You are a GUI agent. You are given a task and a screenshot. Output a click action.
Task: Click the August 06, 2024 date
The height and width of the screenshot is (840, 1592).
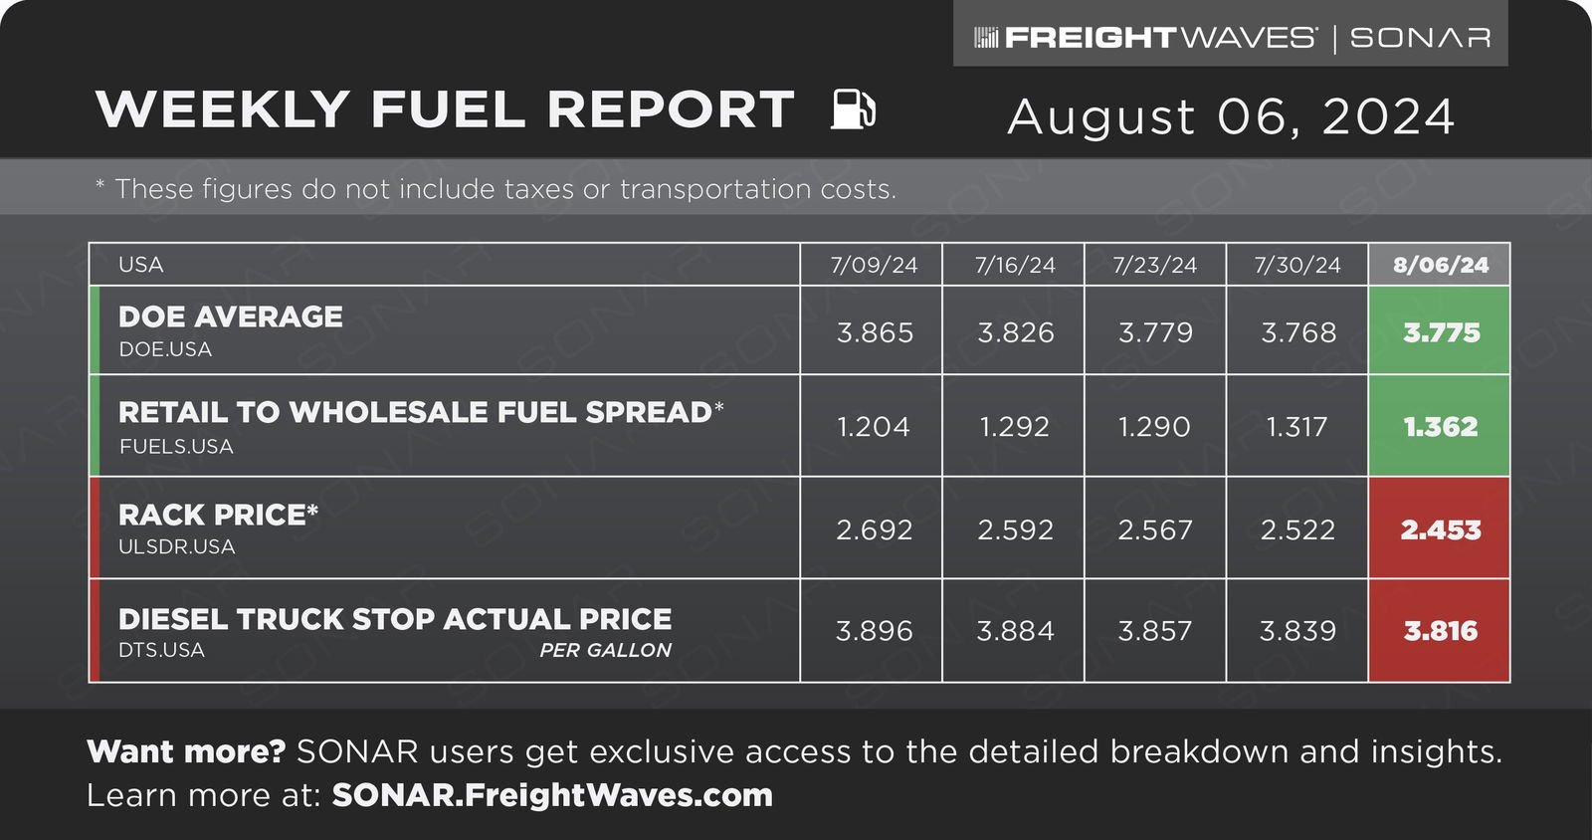(1231, 116)
